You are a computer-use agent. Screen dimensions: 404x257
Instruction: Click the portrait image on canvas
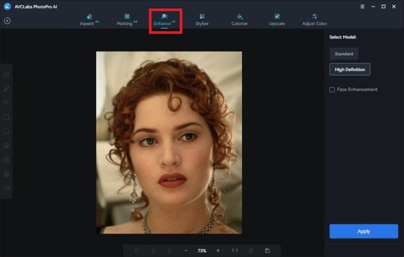(x=169, y=143)
